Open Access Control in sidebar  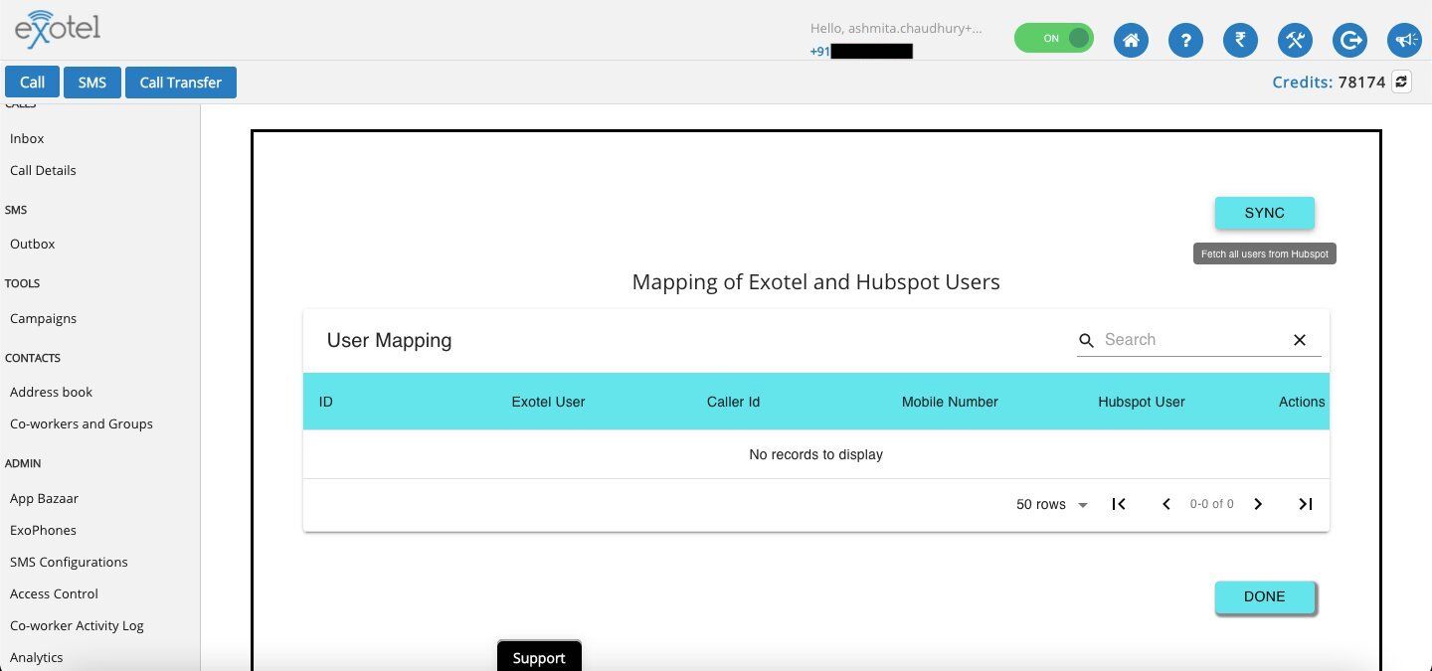54,593
